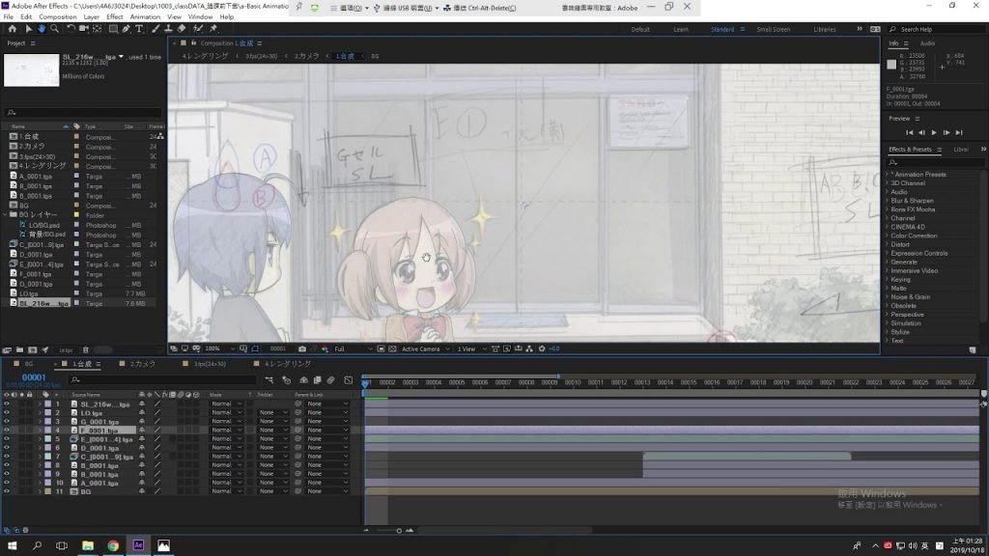
Task: Jump to first frame in Preview panel
Action: click(910, 132)
